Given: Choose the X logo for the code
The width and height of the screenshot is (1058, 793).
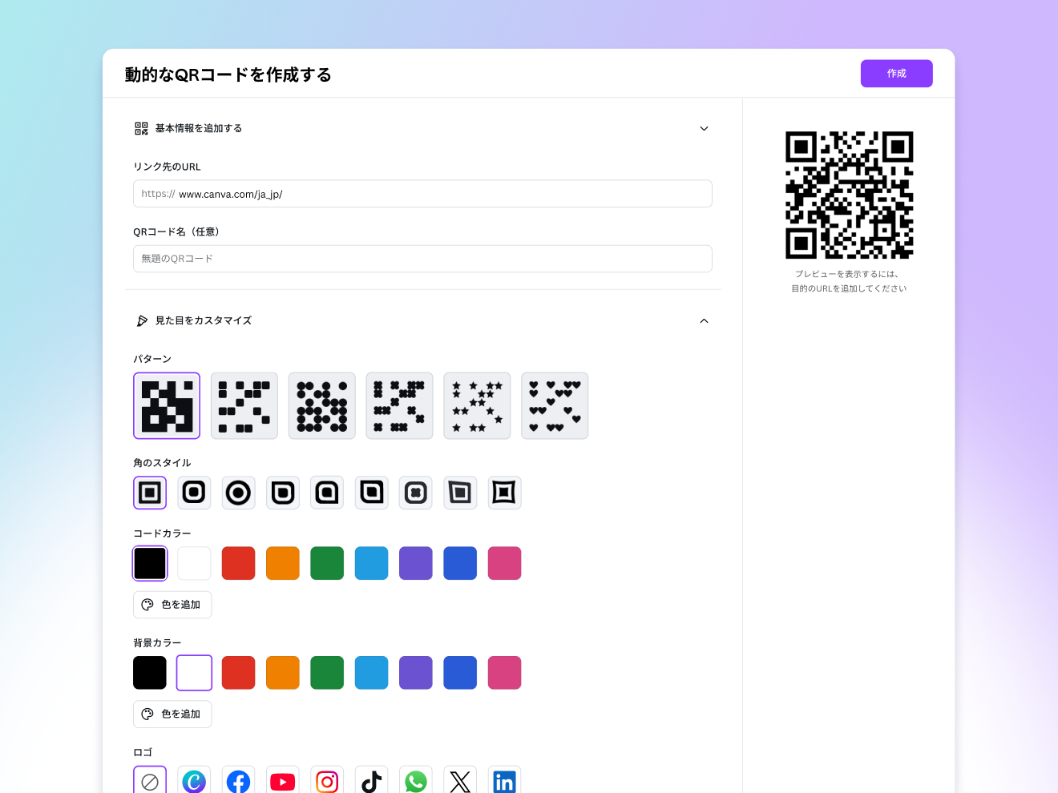Looking at the screenshot, I should tap(460, 781).
